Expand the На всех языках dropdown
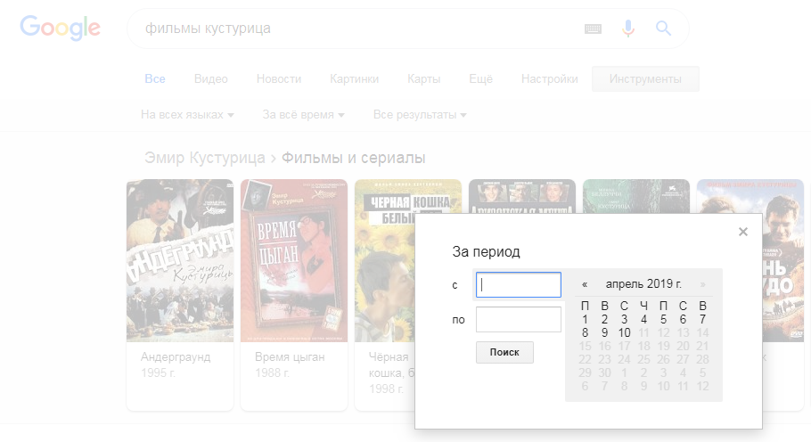 [187, 115]
